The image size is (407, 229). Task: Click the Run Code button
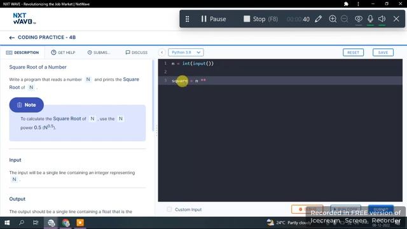point(345,209)
